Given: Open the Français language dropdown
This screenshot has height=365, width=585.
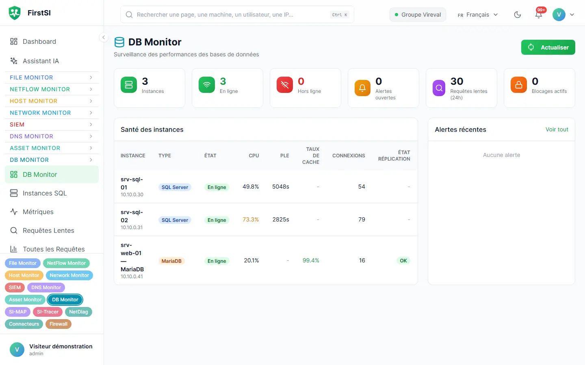Looking at the screenshot, I should [x=478, y=15].
